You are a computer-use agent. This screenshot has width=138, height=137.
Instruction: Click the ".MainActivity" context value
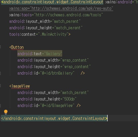pyautogui.click(x=53, y=34)
